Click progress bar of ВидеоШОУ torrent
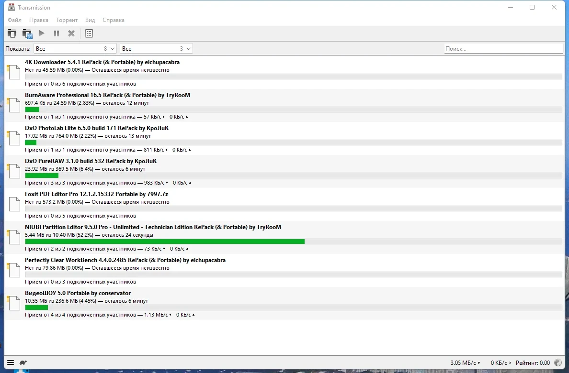Viewport: 569px width, 373px height. pyautogui.click(x=294, y=307)
